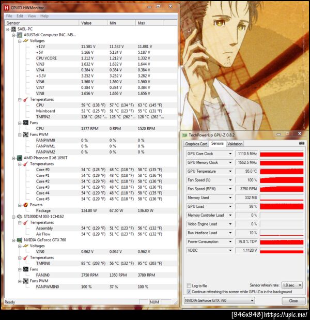Open the Power Consumption sensor dropdown
Viewport: 310px width, 320px height.
click(x=230, y=241)
